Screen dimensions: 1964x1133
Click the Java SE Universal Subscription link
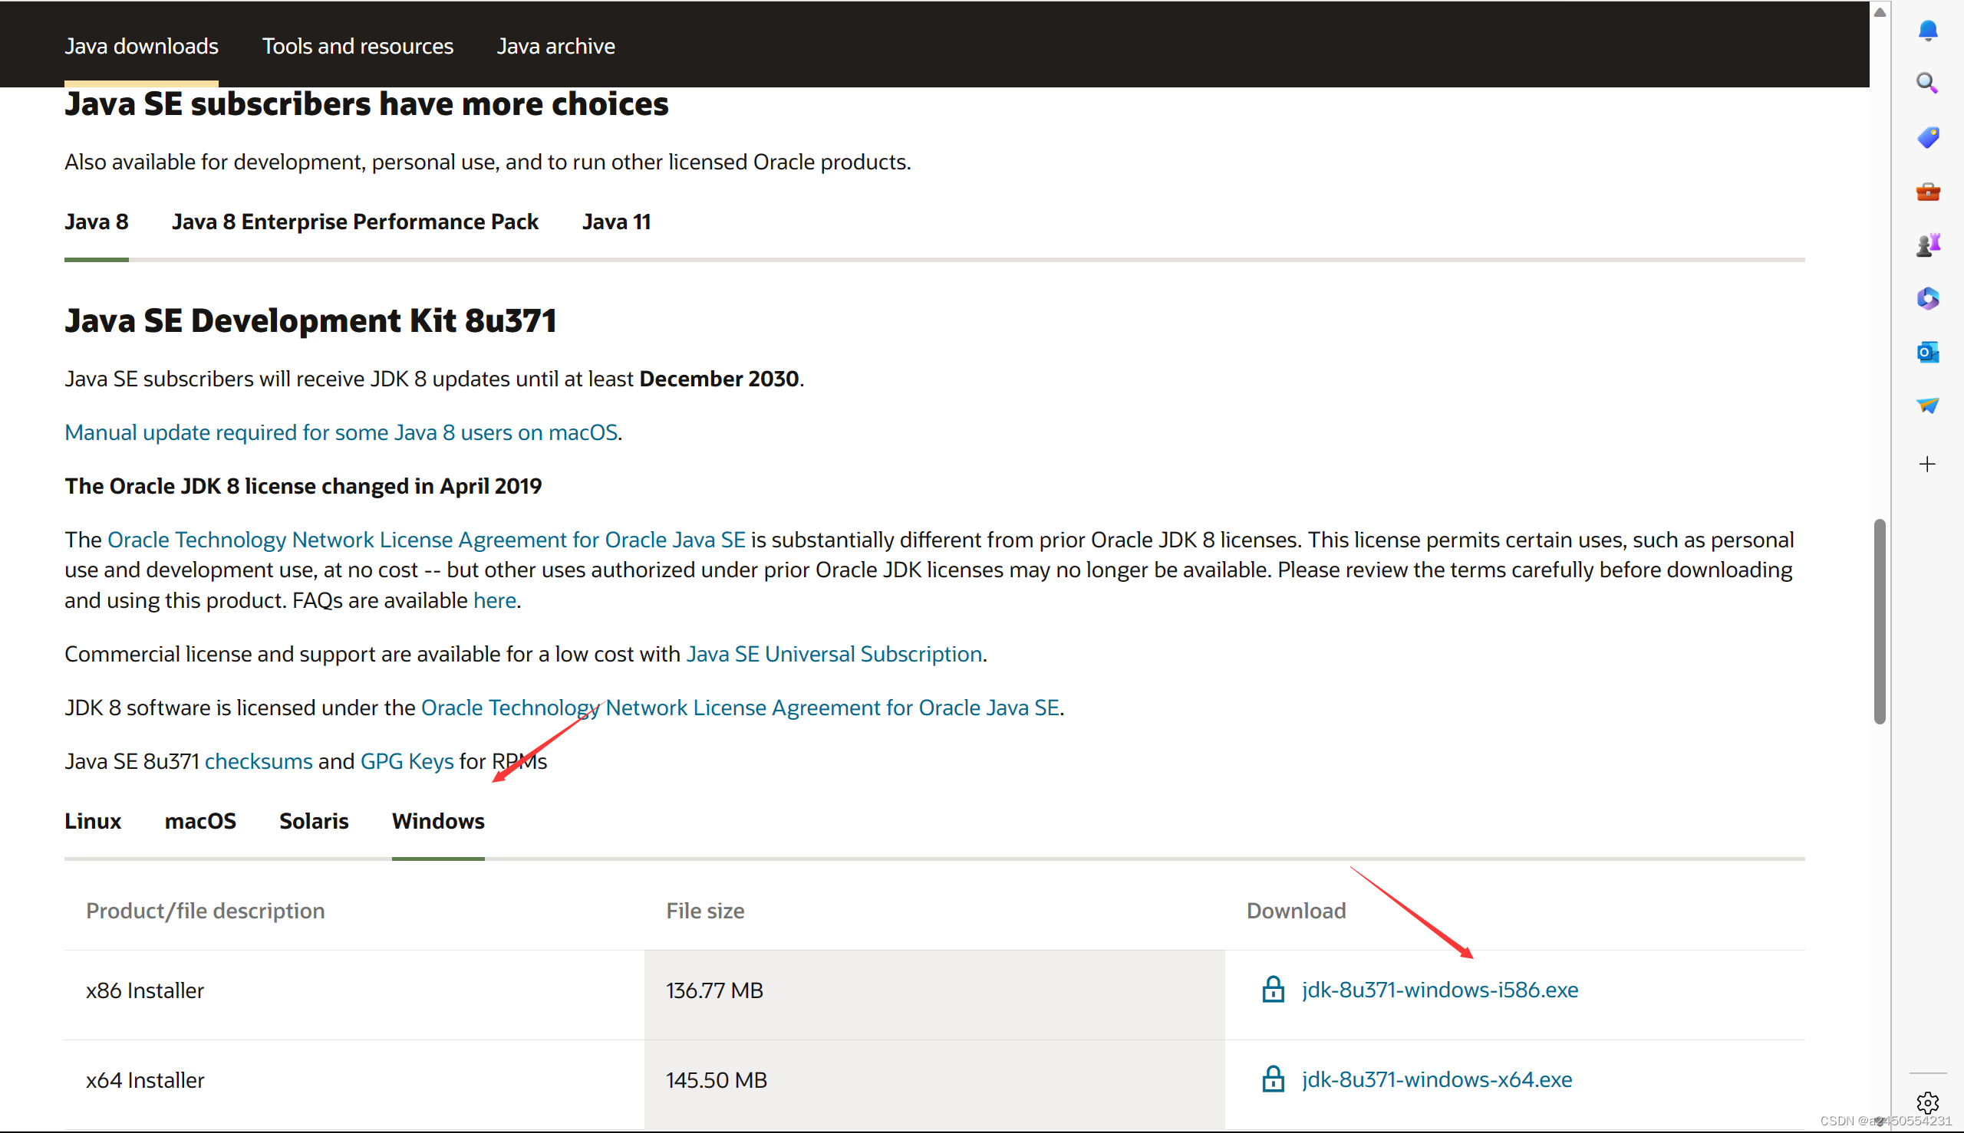[x=833, y=654]
